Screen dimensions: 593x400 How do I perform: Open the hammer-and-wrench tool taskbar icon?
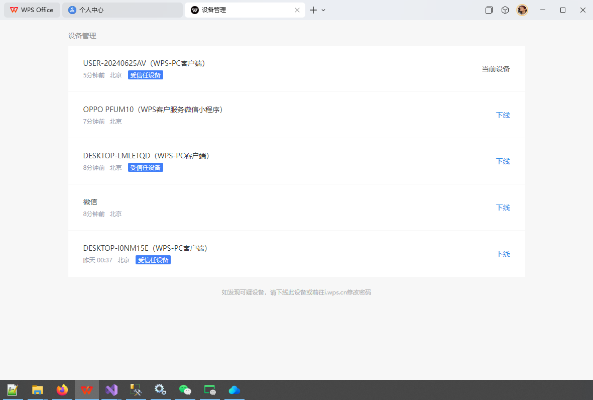click(x=136, y=390)
